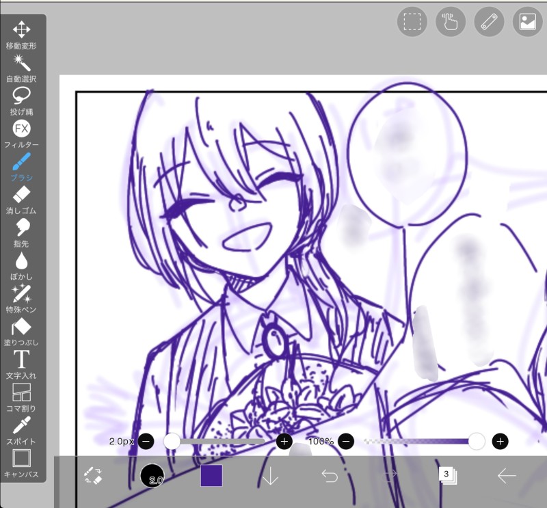Select the Text (文字入れ) tool
Viewport: 547px width, 508px height.
click(21, 364)
